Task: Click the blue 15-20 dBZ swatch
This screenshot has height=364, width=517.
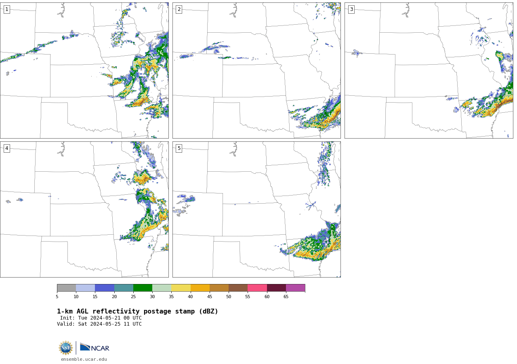Action: [x=105, y=288]
